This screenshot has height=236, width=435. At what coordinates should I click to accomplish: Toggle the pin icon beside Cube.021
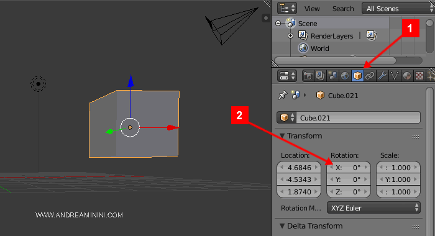(282, 96)
